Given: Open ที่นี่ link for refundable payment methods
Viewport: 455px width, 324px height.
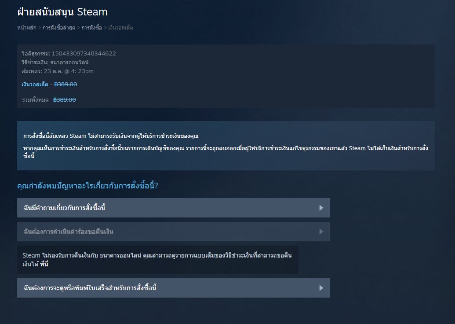Looking at the screenshot, I should (x=44, y=264).
